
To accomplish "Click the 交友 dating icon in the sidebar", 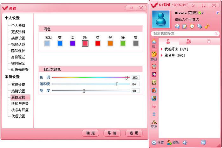I will tap(154, 122).
